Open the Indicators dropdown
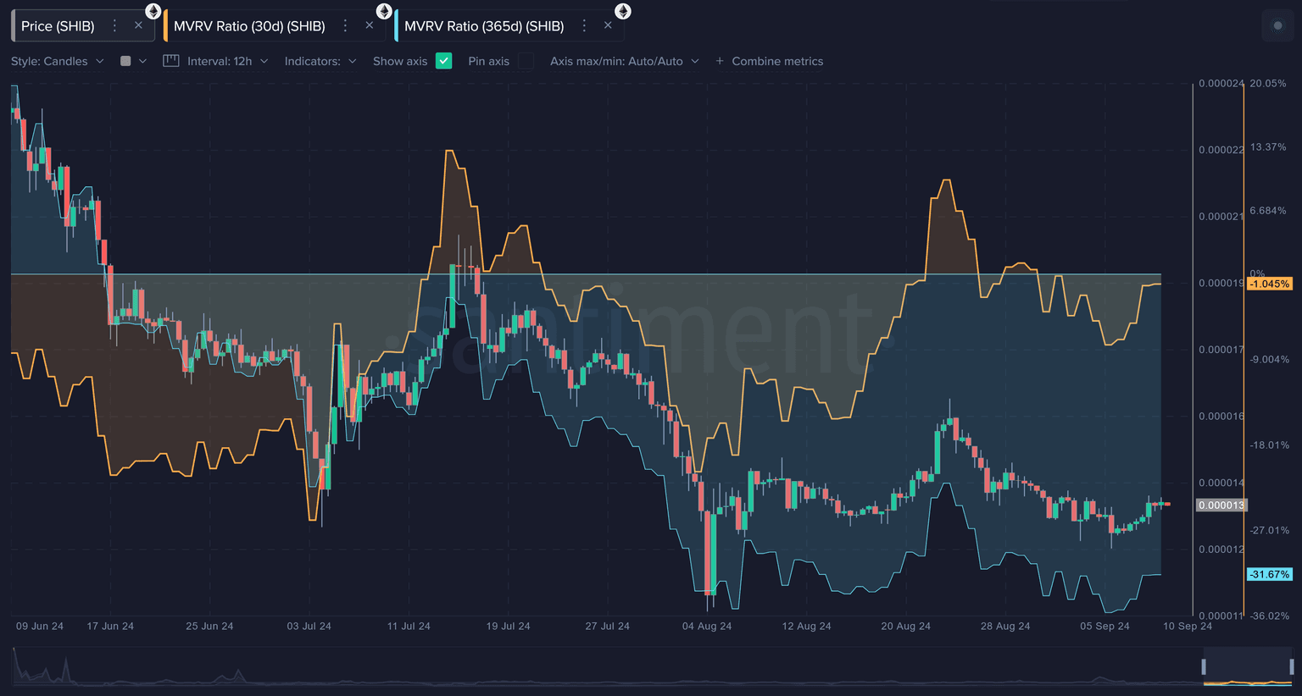This screenshot has width=1302, height=696. (320, 61)
